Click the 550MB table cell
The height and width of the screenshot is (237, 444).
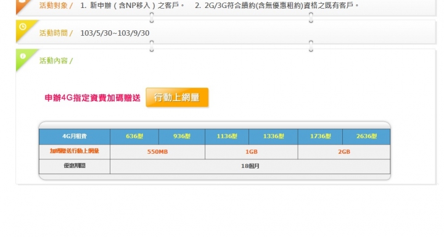(157, 152)
